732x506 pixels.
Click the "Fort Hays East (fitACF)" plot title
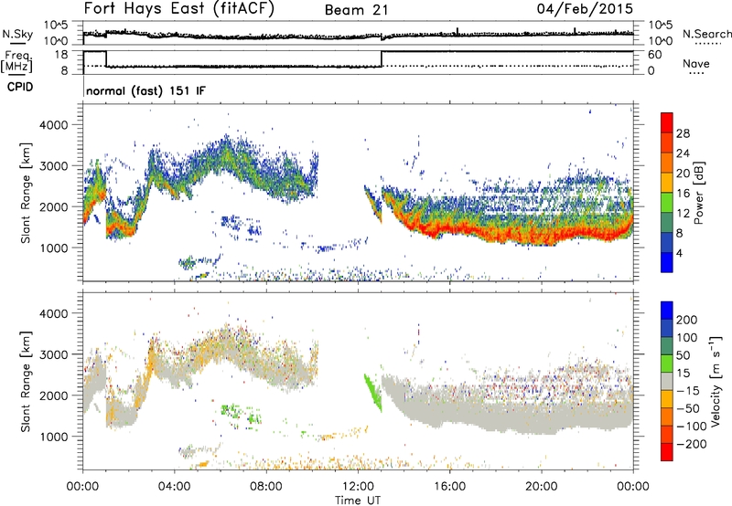(x=179, y=9)
